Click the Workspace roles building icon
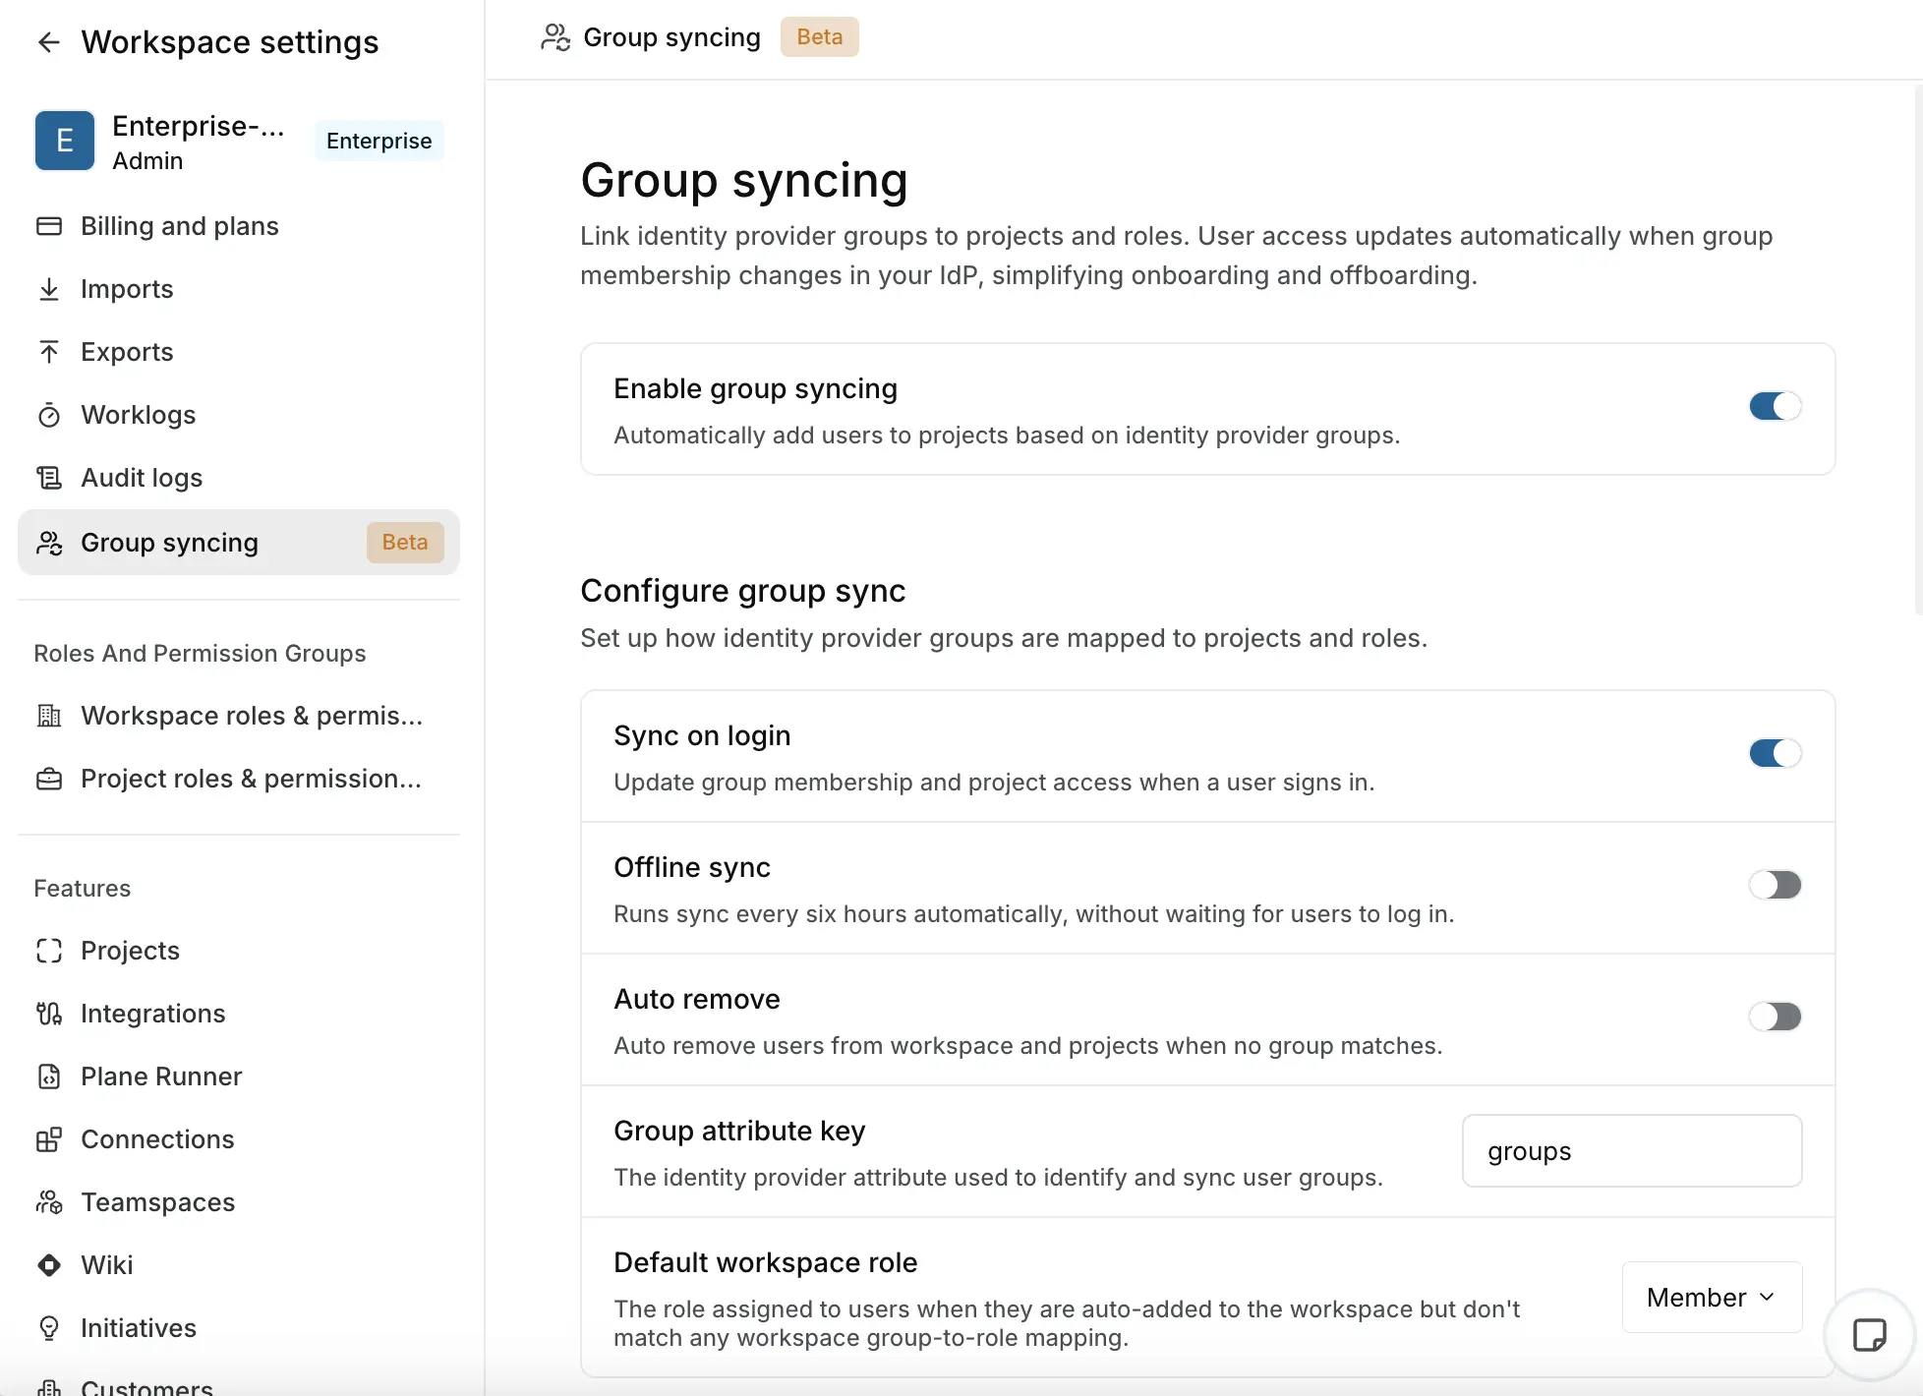 [x=49, y=716]
